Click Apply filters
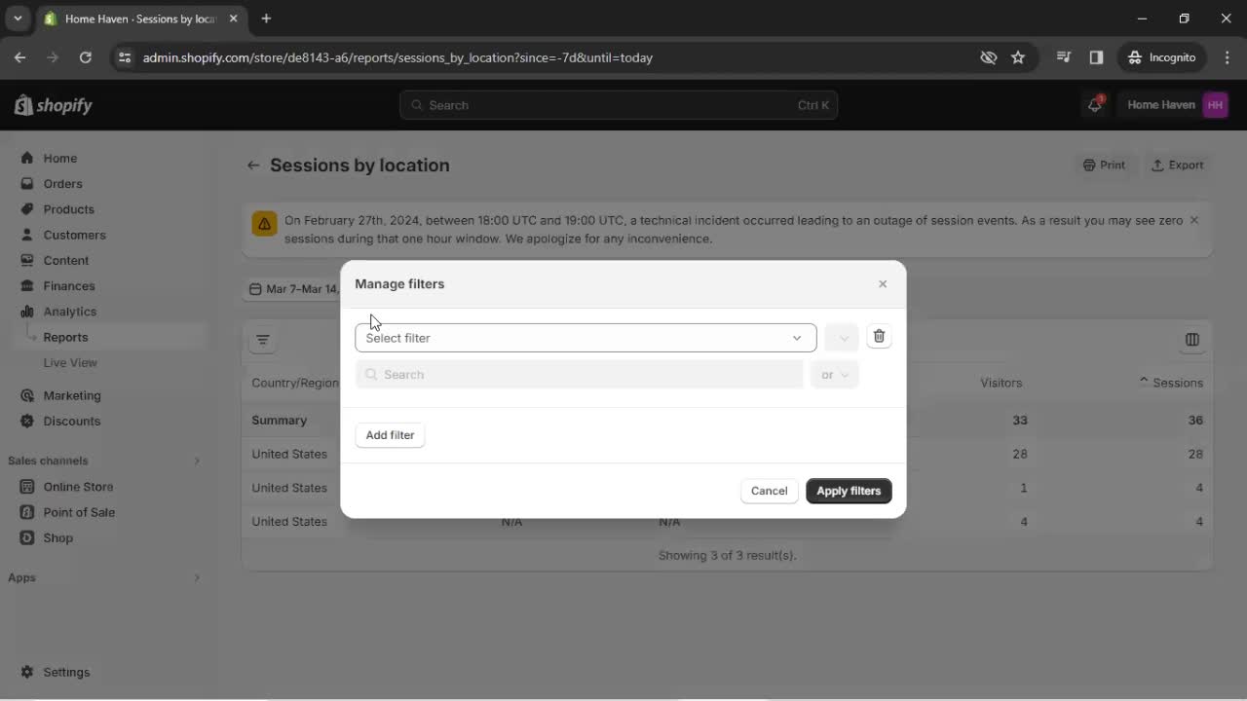Image resolution: width=1247 pixels, height=701 pixels. click(x=849, y=491)
